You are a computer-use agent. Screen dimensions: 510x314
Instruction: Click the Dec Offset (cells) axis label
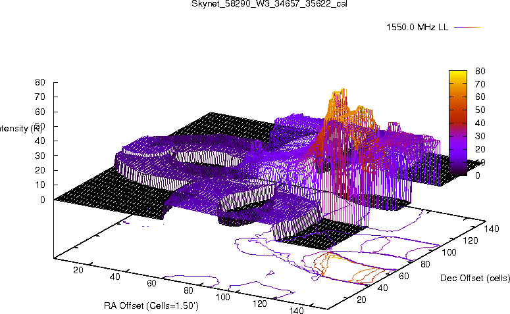pyautogui.click(x=475, y=278)
